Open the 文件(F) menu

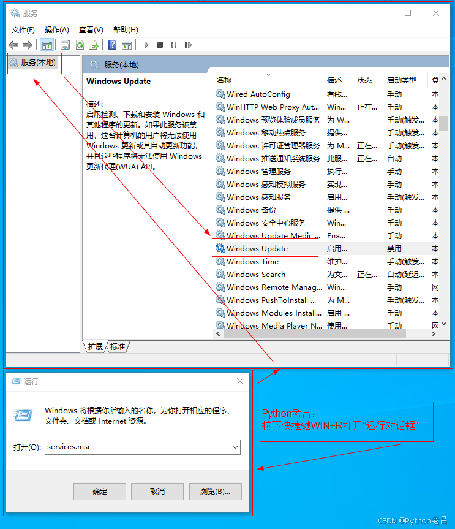click(23, 30)
